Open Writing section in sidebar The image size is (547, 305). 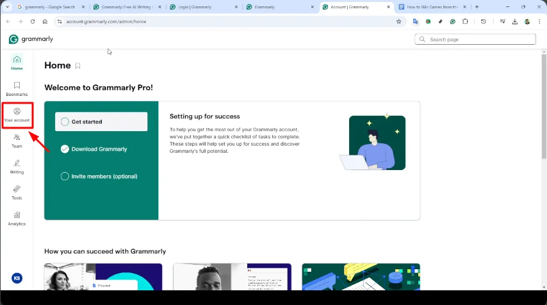17,167
